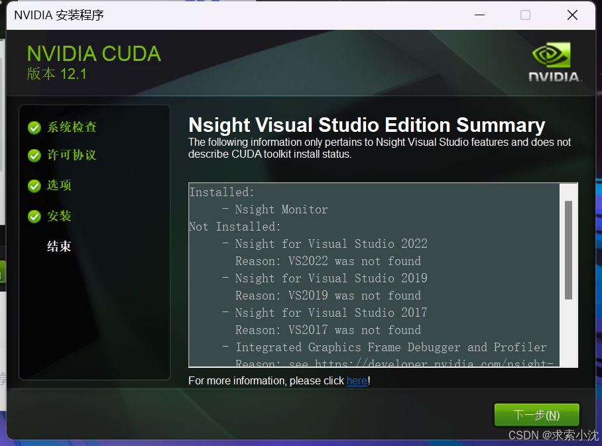Click 'Integrated Graphics Frame Debugger and Profiler' line
The width and height of the screenshot is (602, 446).
tap(391, 347)
